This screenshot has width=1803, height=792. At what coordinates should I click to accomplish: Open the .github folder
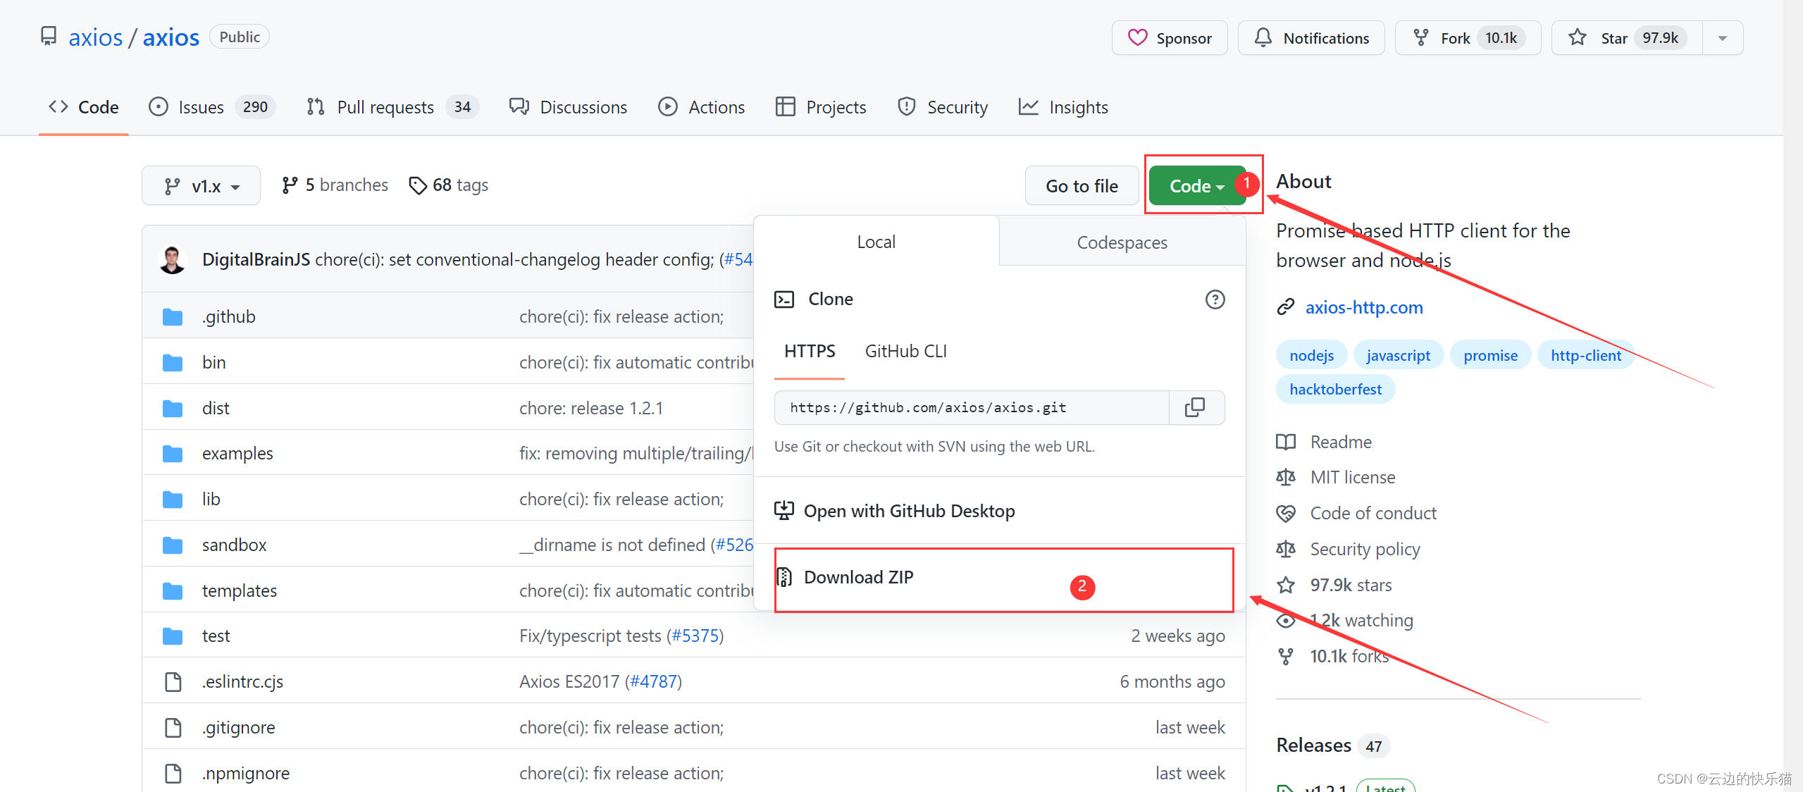(229, 316)
